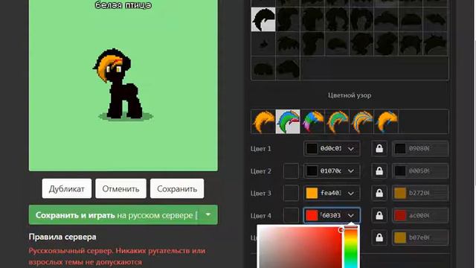This screenshot has width=476, height=268.
Task: Click inside the red saturation picker area
Action: click(300, 248)
